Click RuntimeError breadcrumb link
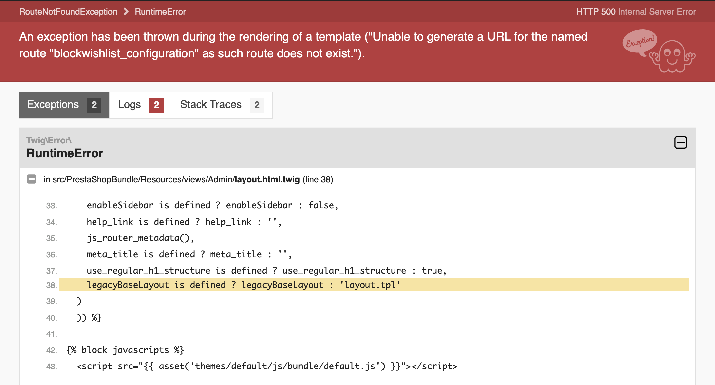Viewport: 715px width, 385px height. (x=160, y=12)
